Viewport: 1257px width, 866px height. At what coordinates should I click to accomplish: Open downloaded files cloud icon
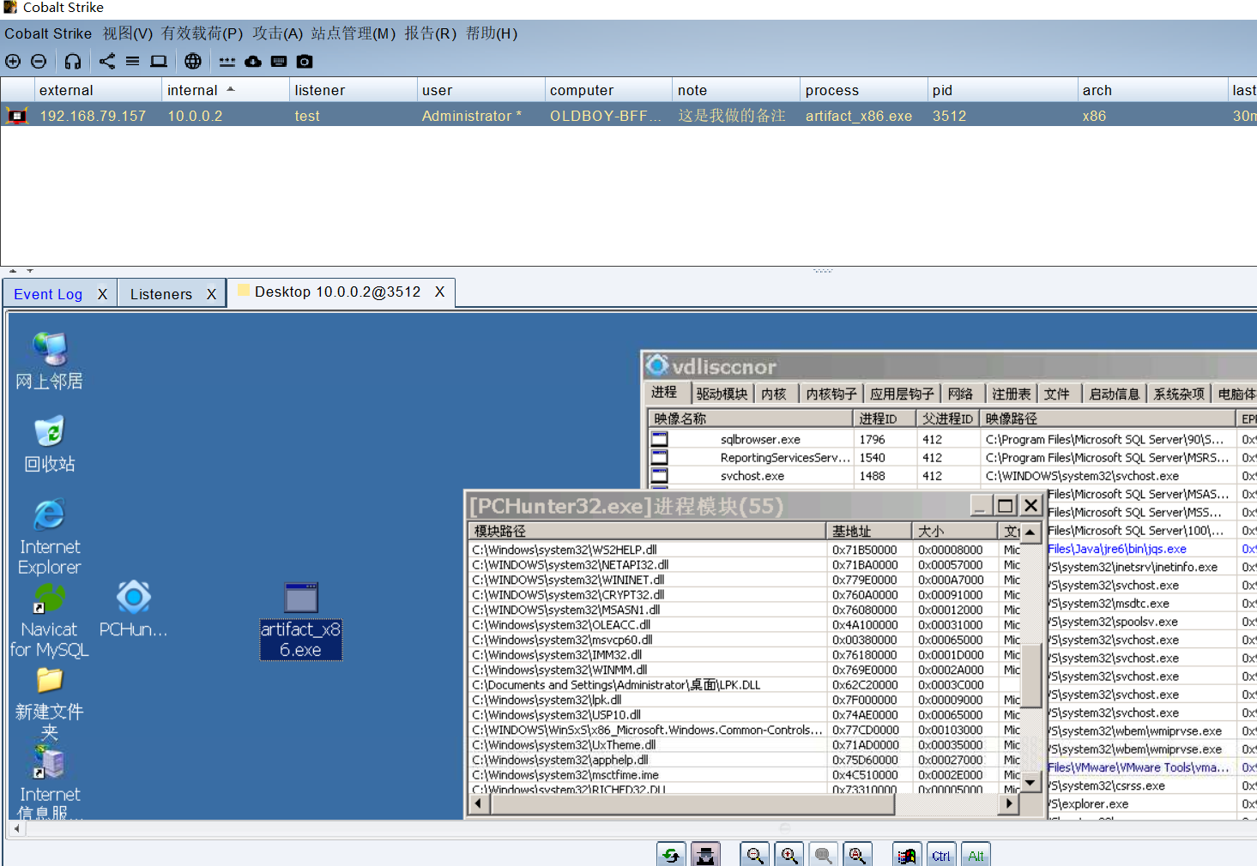point(253,61)
